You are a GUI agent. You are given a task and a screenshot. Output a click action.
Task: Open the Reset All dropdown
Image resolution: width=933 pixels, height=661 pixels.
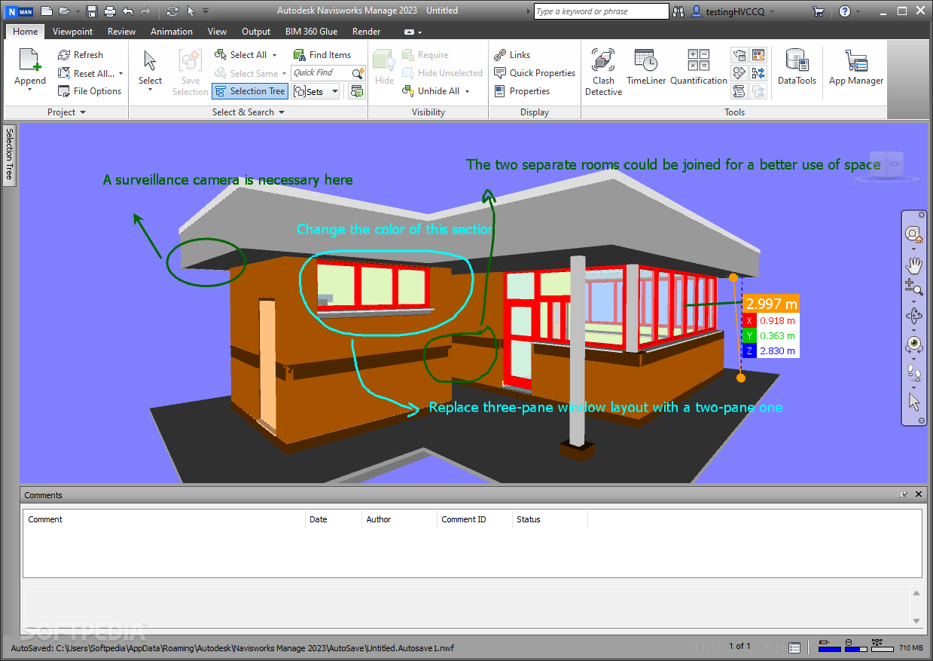pos(120,74)
